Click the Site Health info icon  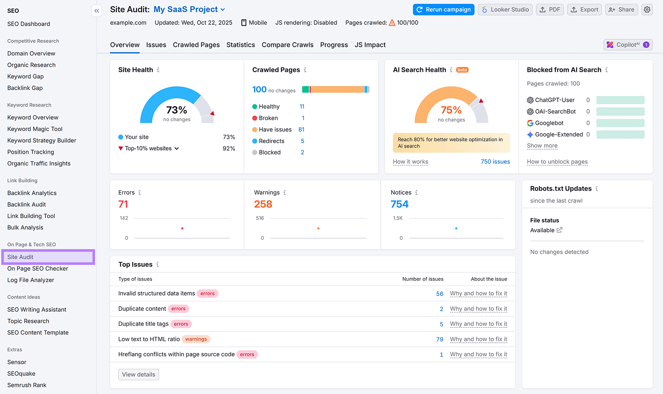[157, 70]
